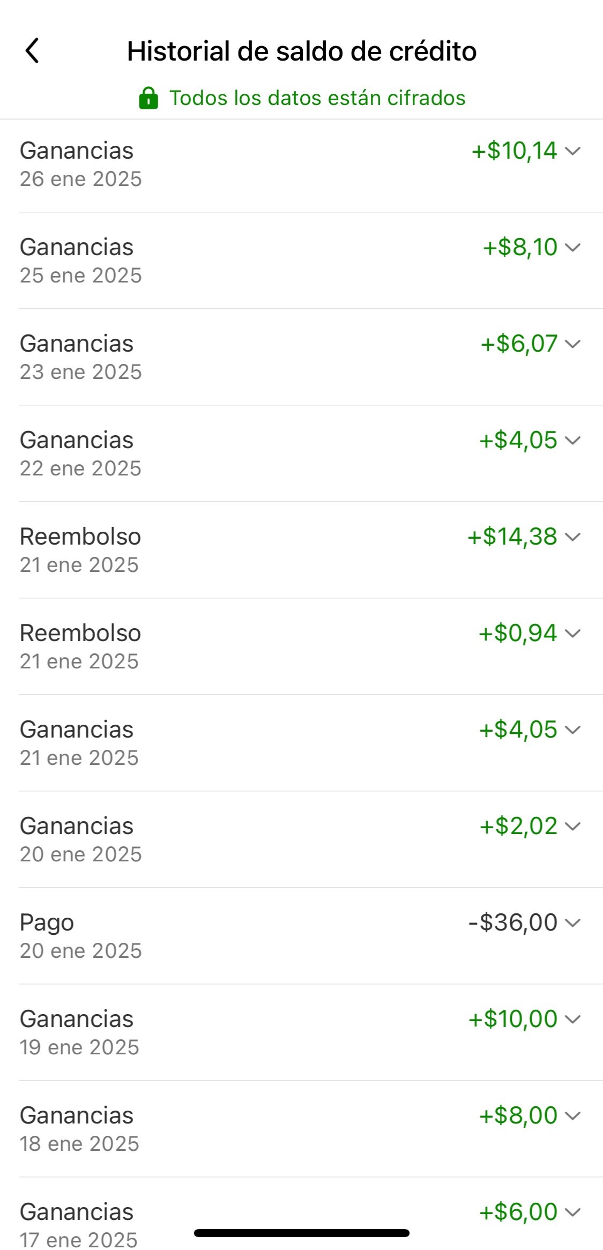Expand the +$8,10 earnings chevron
The image size is (603, 1250).
pyautogui.click(x=573, y=248)
